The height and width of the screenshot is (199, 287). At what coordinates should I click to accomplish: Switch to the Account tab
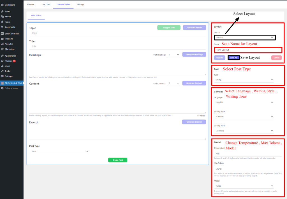click(x=31, y=4)
